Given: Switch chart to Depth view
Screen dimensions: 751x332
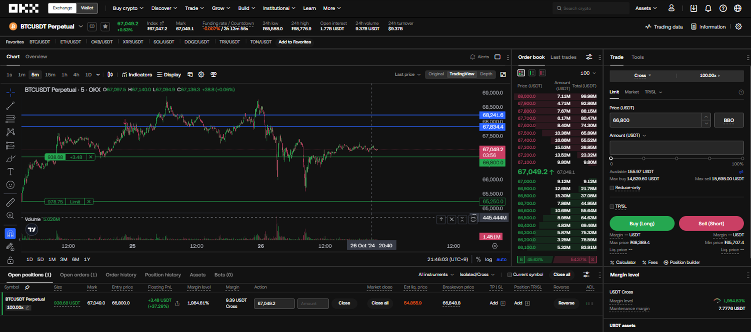Looking at the screenshot, I should [486, 74].
